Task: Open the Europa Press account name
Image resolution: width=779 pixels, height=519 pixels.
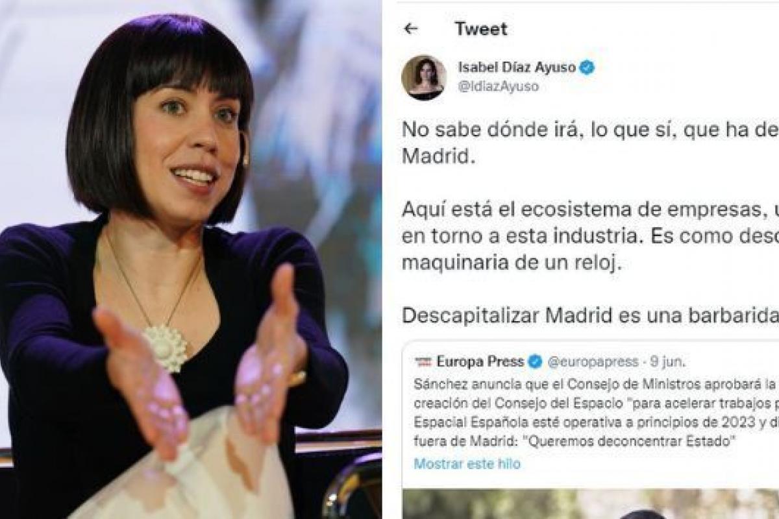Action: coord(481,361)
